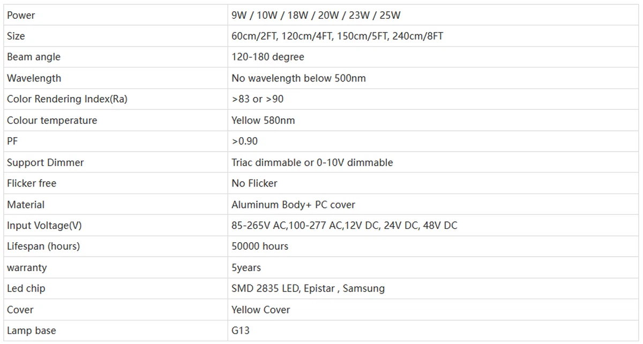
Task: Click the Input Voltage(V) label
Action: (44, 226)
